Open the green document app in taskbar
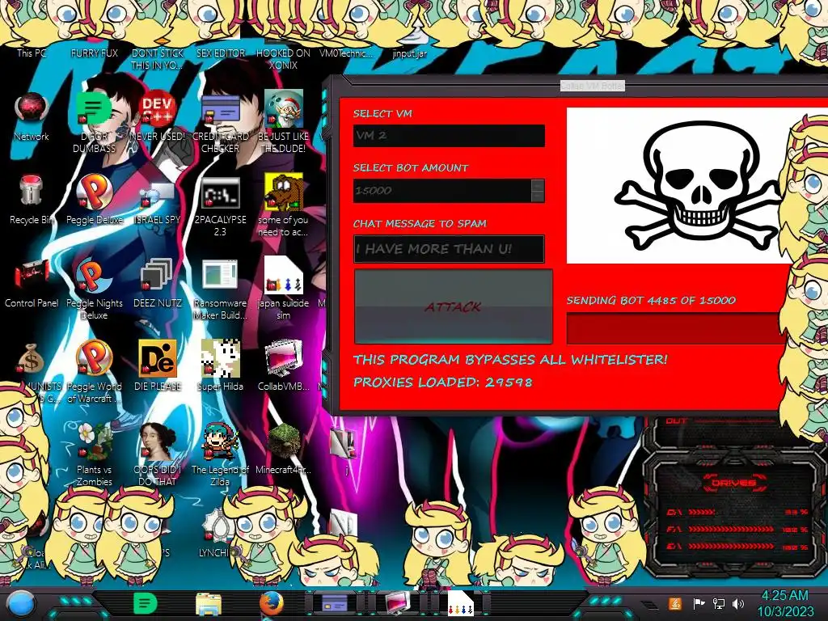The width and height of the screenshot is (828, 621). tap(145, 604)
